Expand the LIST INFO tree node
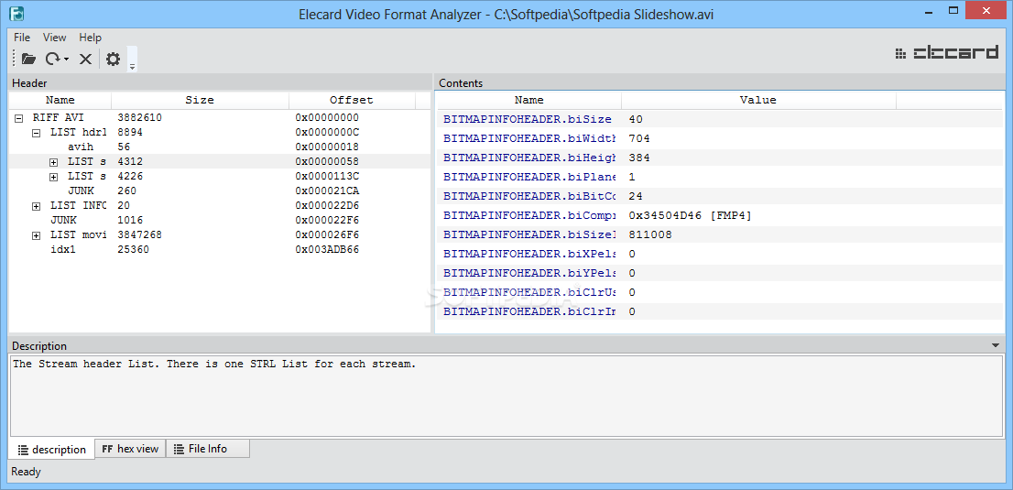Screen dimensions: 1013x490 37,205
